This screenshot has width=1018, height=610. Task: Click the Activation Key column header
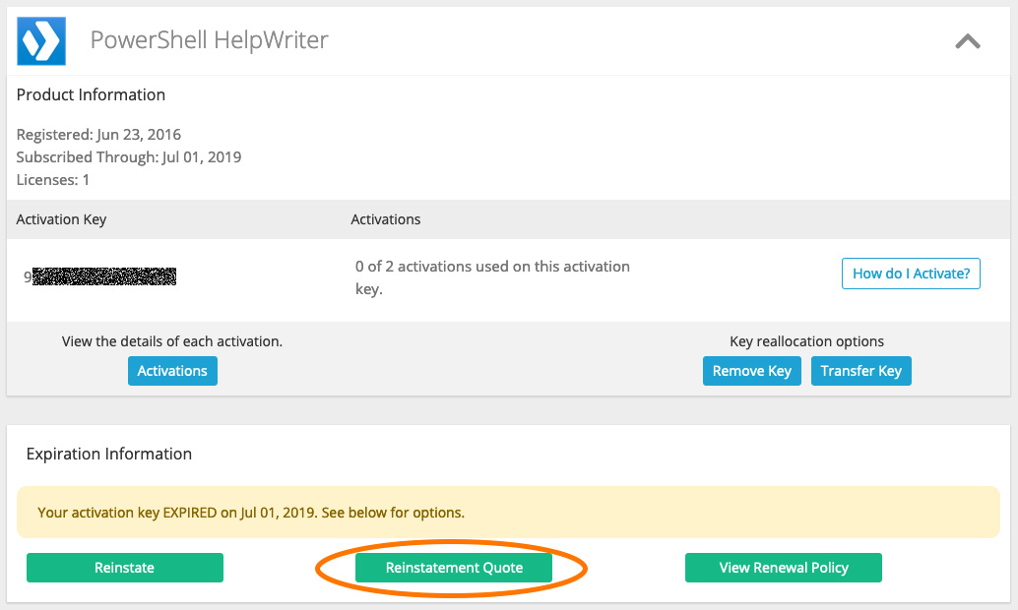point(61,219)
